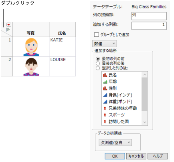Select 訪問した国 in the column list
The height and width of the screenshot is (162, 174).
pos(119,122)
